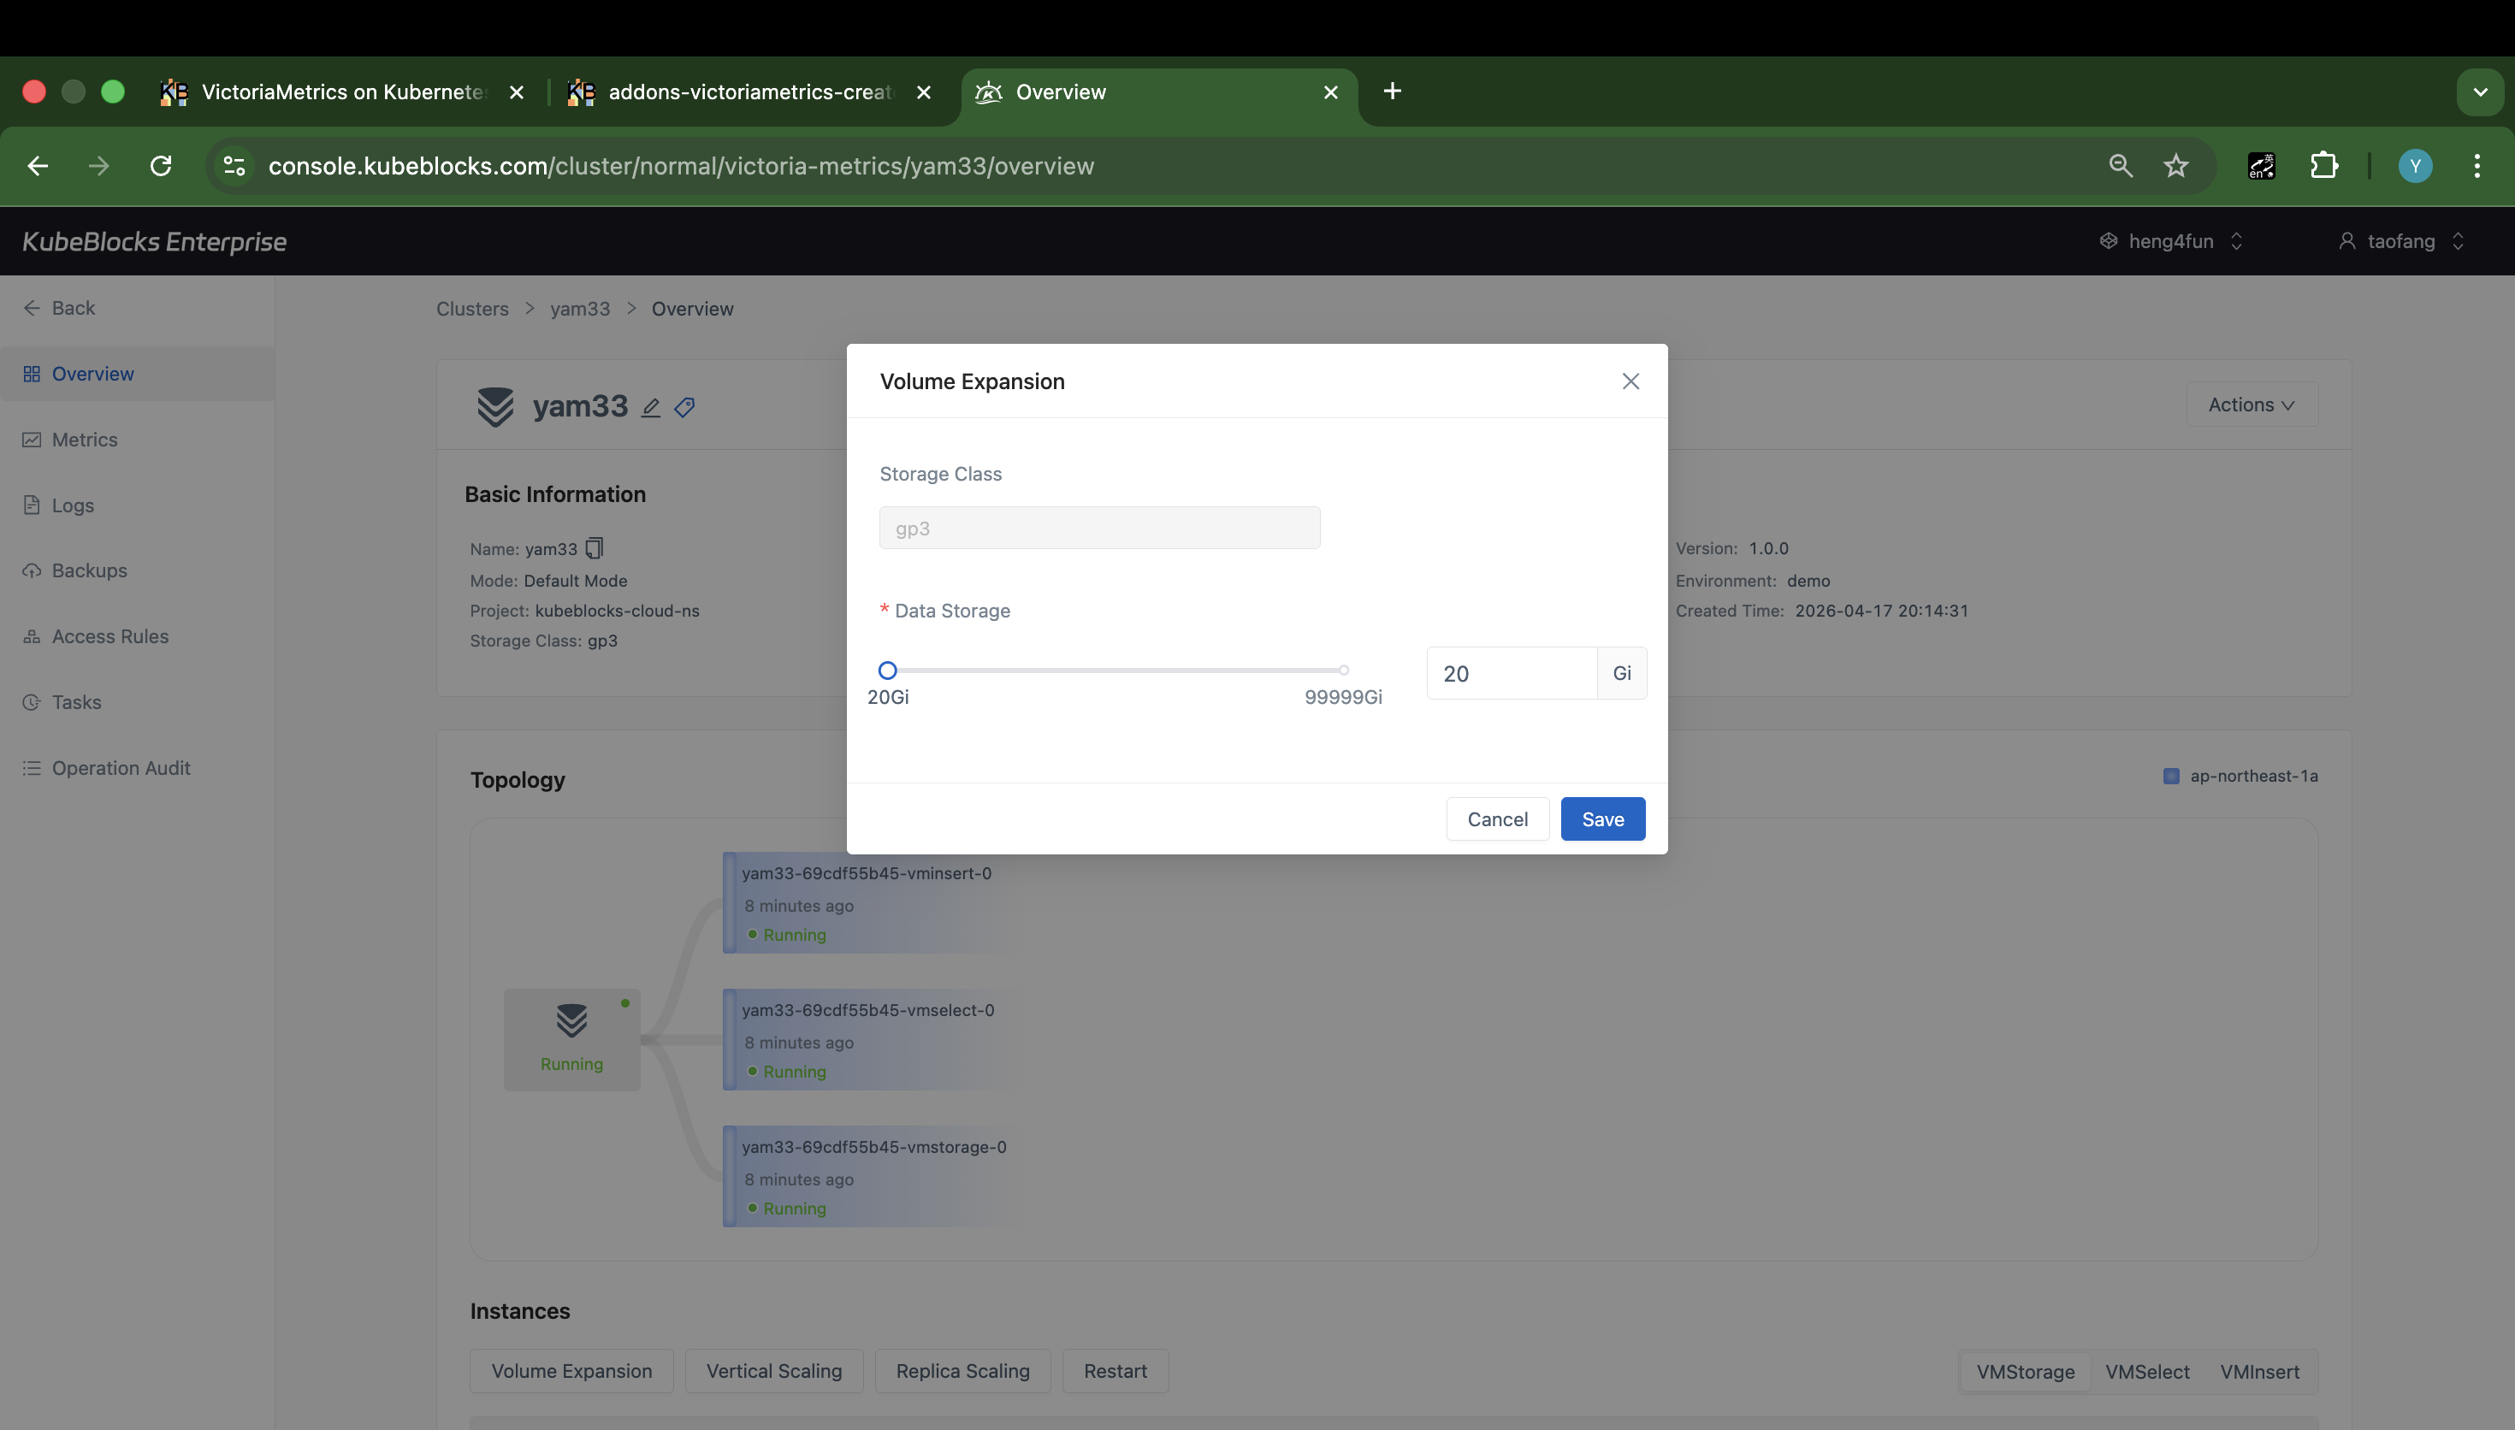
Task: Click the Restart button
Action: (x=1115, y=1371)
